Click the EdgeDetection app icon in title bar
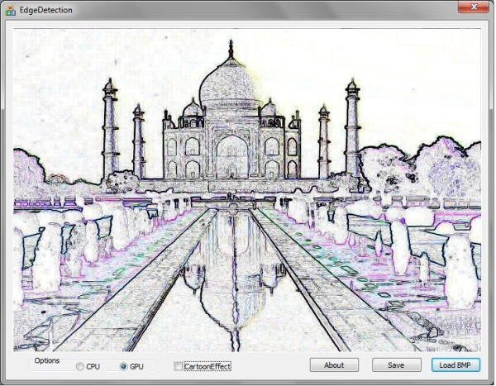496x386 pixels. click(x=11, y=10)
